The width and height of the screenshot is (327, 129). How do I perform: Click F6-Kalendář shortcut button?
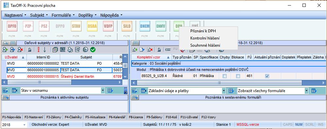[117, 117]
